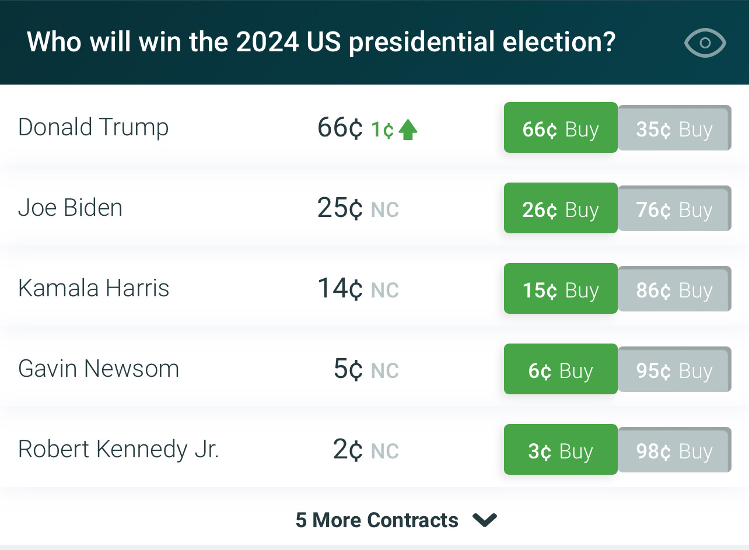
Task: Click the green up arrow beside Trump's price
Action: click(x=408, y=129)
